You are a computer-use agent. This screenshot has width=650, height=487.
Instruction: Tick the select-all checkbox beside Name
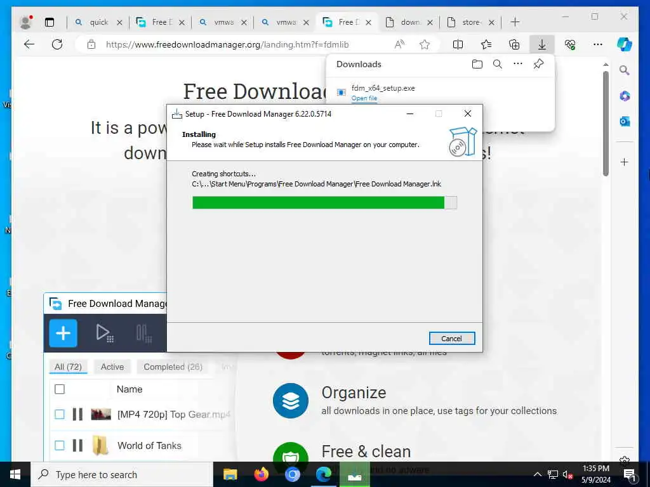click(60, 389)
